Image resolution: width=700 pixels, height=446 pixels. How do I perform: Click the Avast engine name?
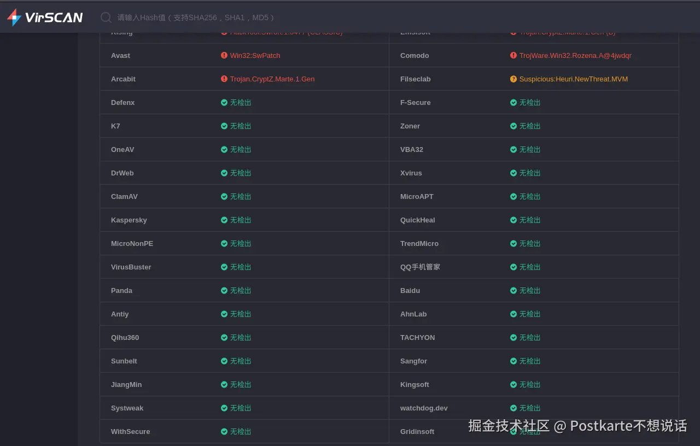pyautogui.click(x=120, y=56)
